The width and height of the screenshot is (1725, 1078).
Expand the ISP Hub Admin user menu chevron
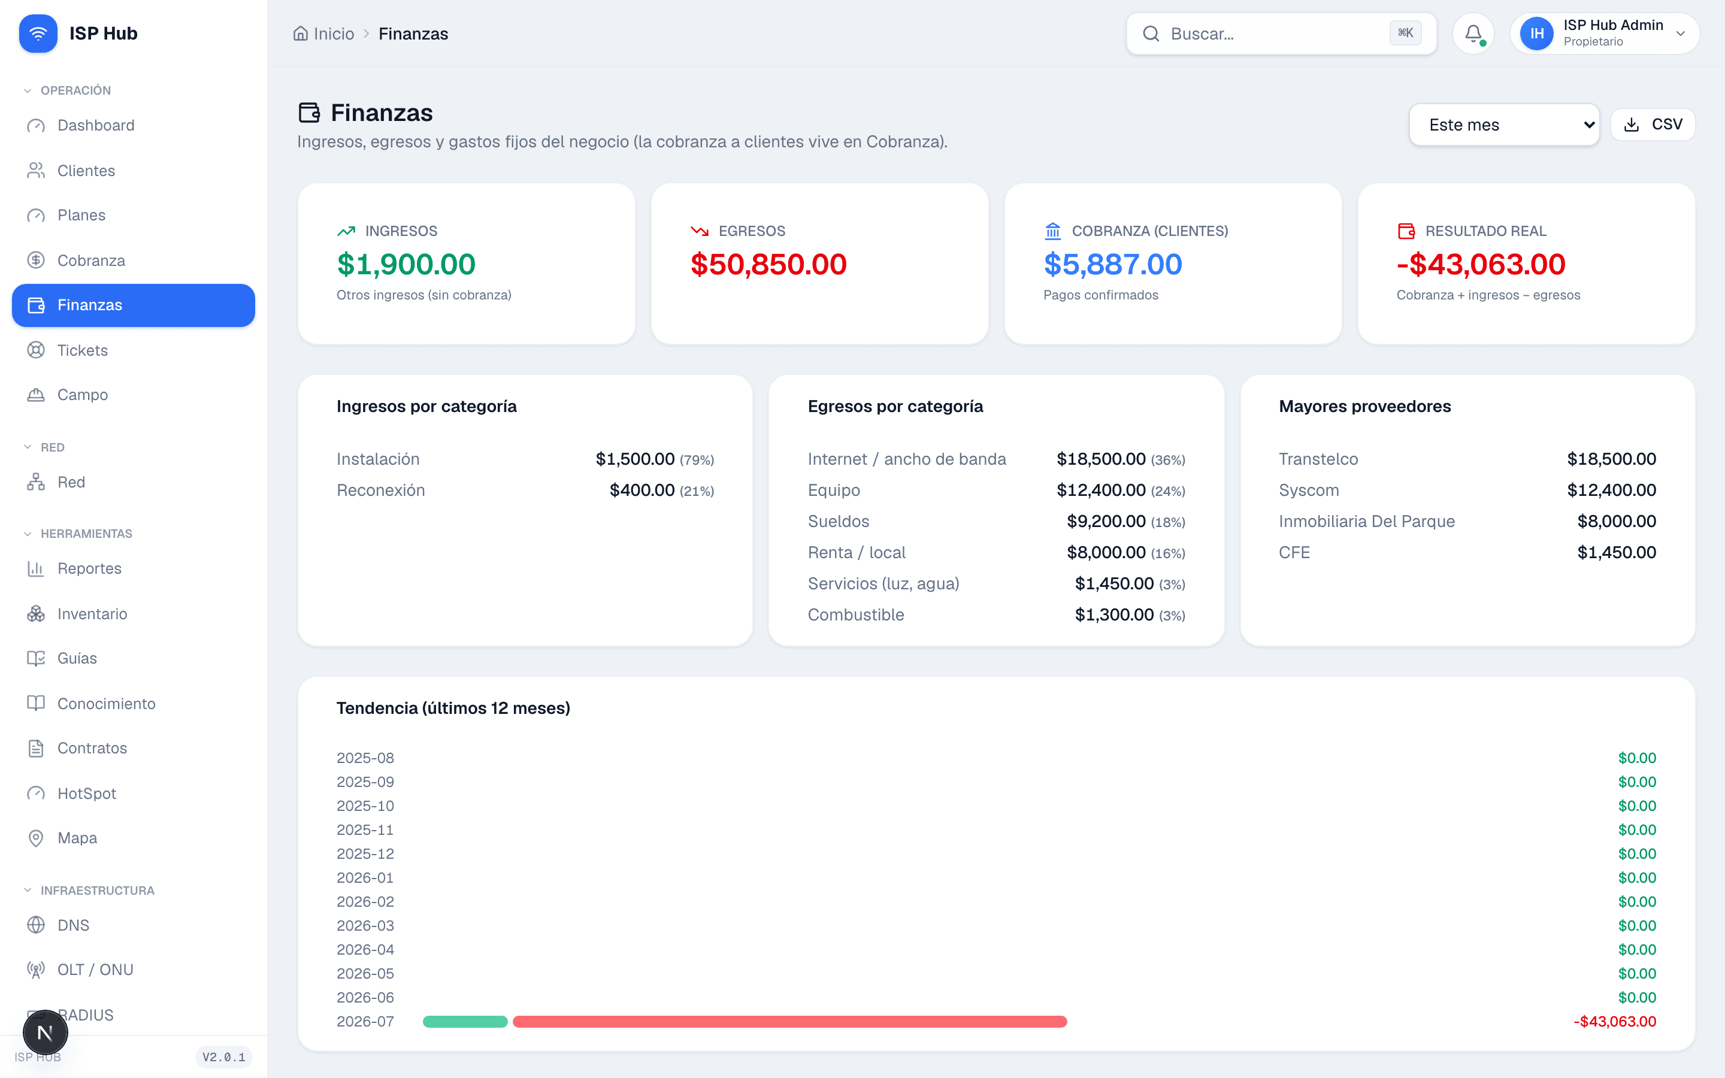click(x=1681, y=34)
